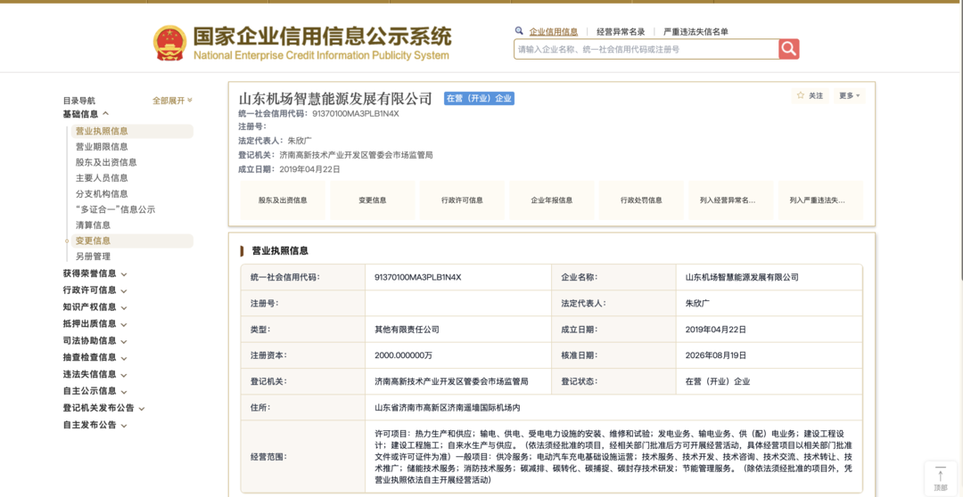Open 另册管理 in sidebar
Viewport: 963px width, 497px height.
click(x=94, y=257)
